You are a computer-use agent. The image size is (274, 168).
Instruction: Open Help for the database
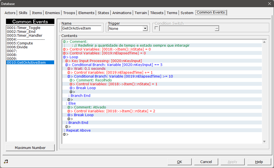pos(259,162)
